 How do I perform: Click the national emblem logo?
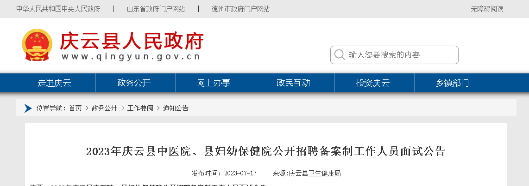(x=37, y=45)
